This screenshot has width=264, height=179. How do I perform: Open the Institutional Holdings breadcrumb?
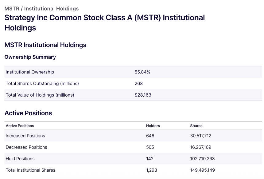(x=51, y=9)
